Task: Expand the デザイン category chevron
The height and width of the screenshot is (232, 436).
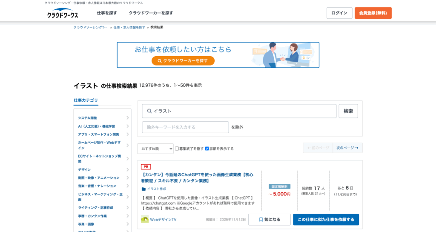Action: pyautogui.click(x=128, y=169)
